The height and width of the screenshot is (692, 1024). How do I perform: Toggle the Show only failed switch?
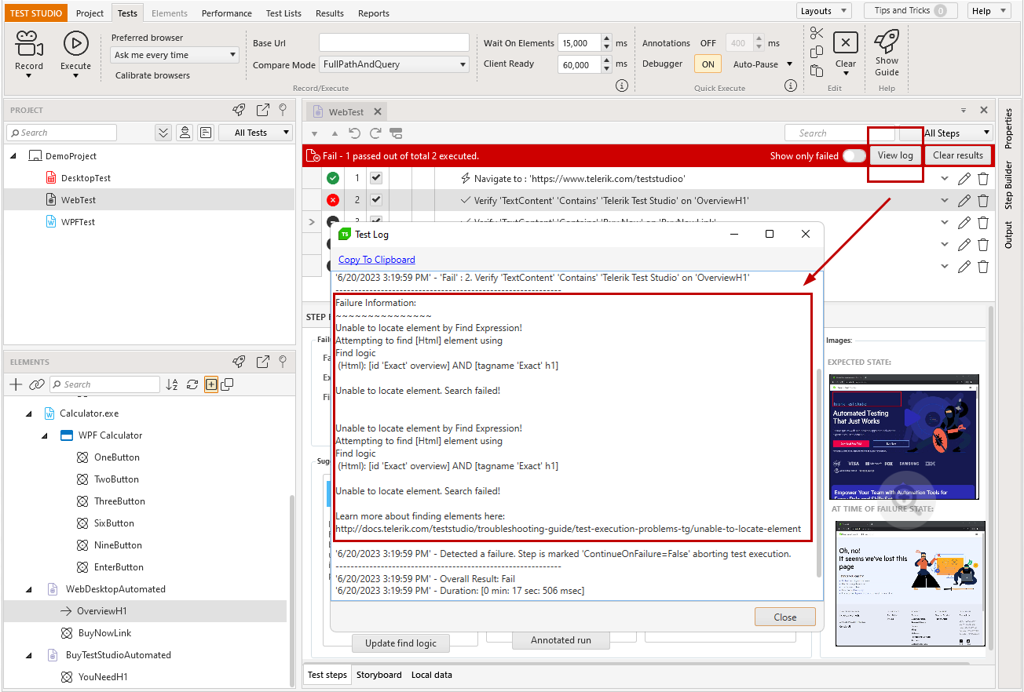[x=854, y=155]
